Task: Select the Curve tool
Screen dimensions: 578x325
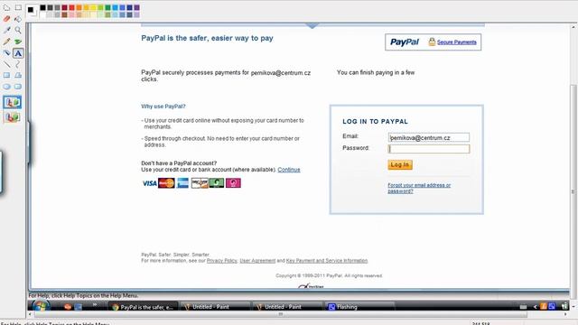Action: [18, 64]
